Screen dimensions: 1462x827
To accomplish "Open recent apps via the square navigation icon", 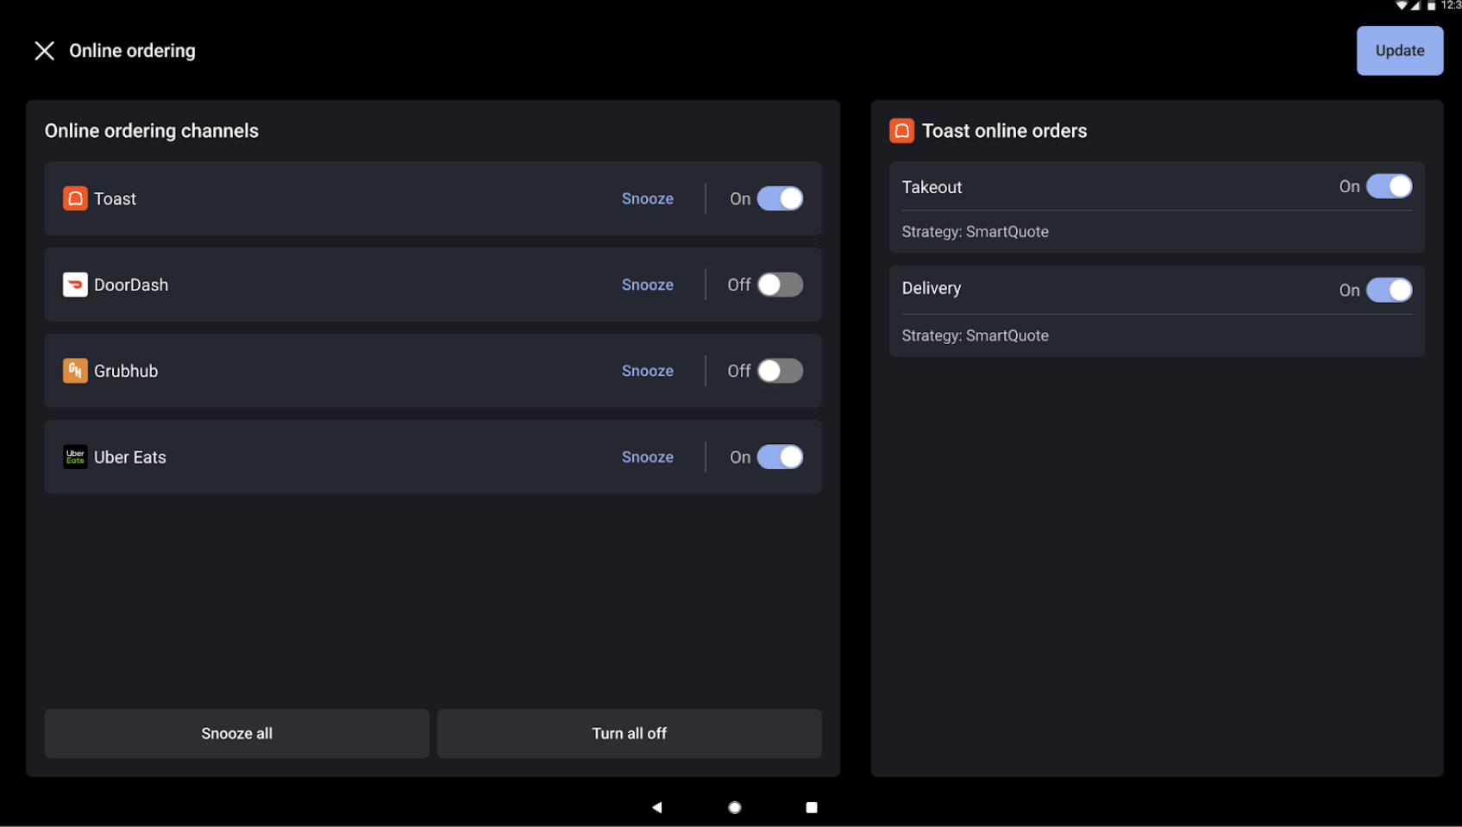I will click(x=811, y=807).
